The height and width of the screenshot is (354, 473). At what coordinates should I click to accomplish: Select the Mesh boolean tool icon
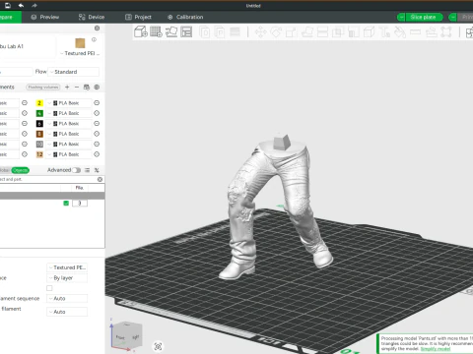(x=338, y=32)
